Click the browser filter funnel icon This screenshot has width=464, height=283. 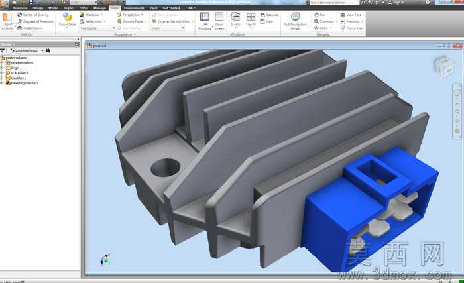point(3,51)
